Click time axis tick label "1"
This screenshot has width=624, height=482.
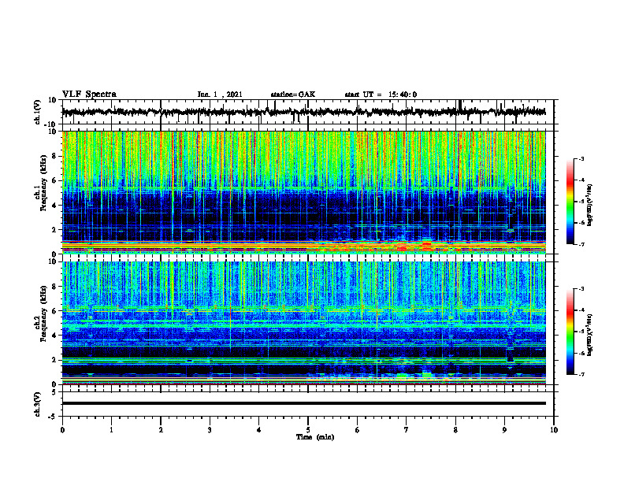point(111,430)
